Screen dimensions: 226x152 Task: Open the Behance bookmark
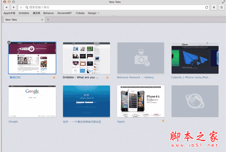click(x=49, y=13)
